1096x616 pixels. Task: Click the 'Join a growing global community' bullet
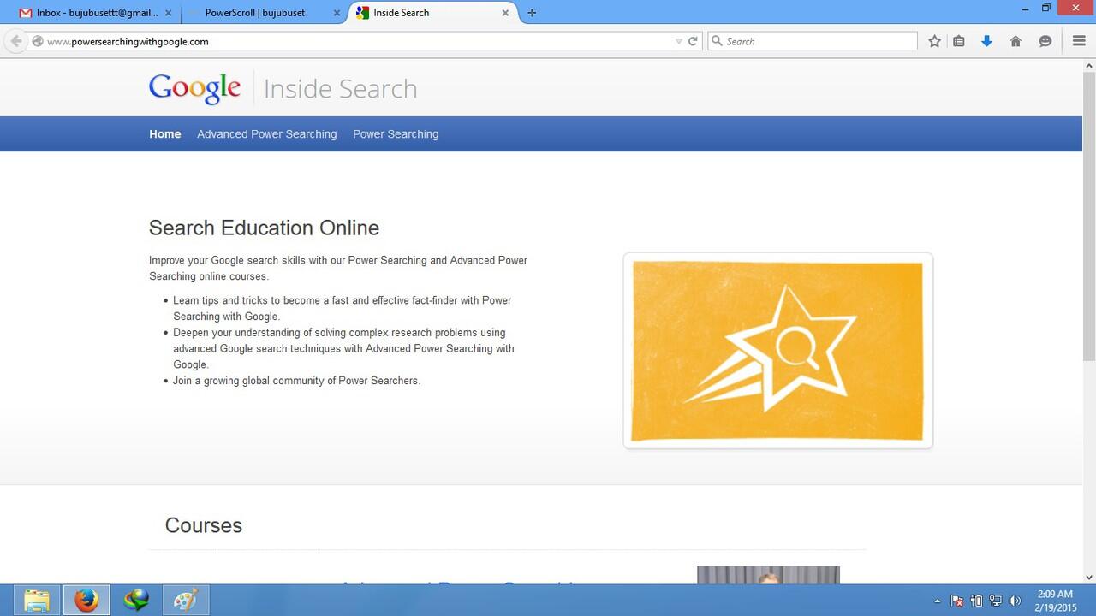pyautogui.click(x=296, y=381)
